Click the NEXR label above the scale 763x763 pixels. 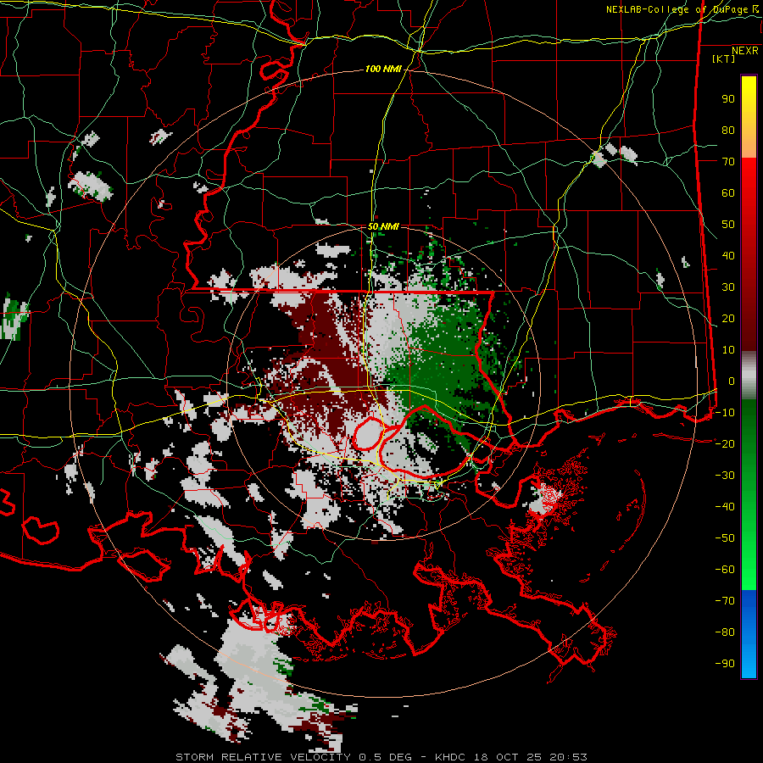(x=745, y=51)
